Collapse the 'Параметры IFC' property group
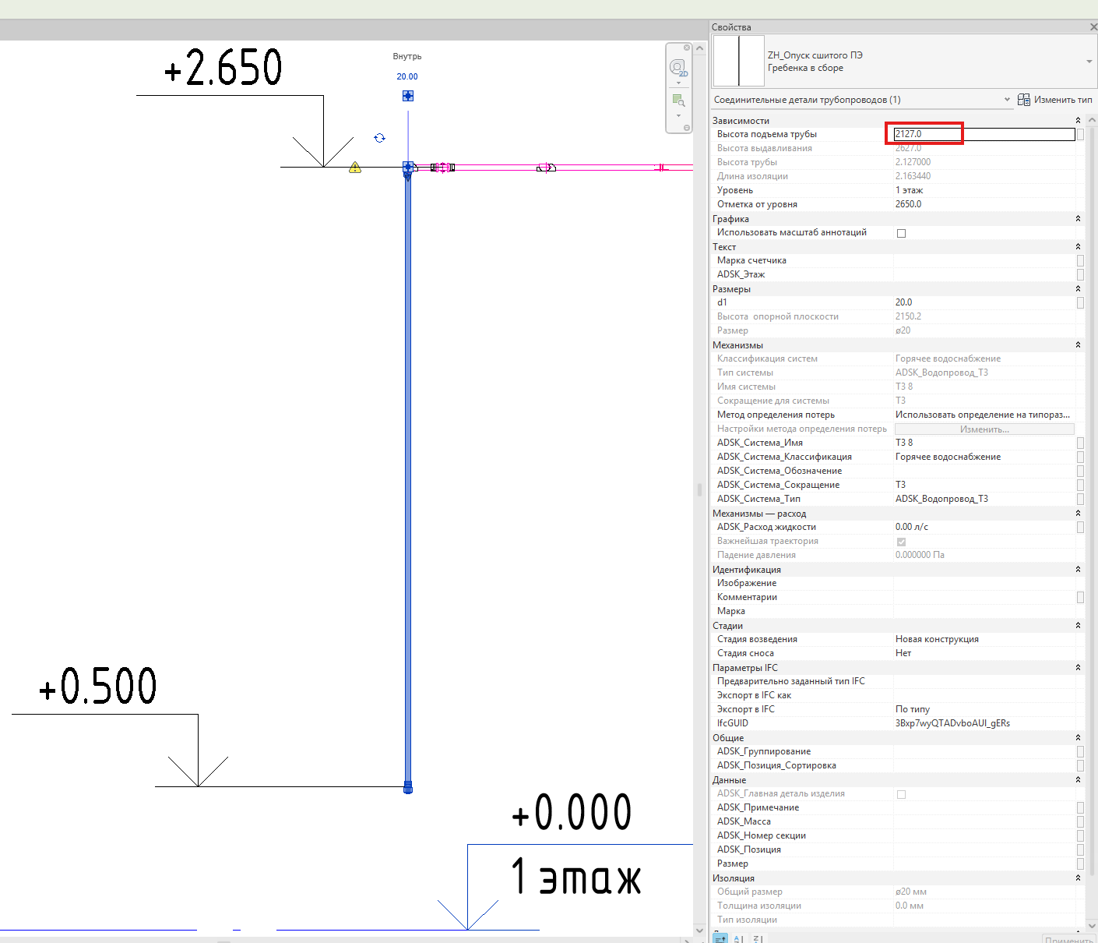 tap(1078, 668)
